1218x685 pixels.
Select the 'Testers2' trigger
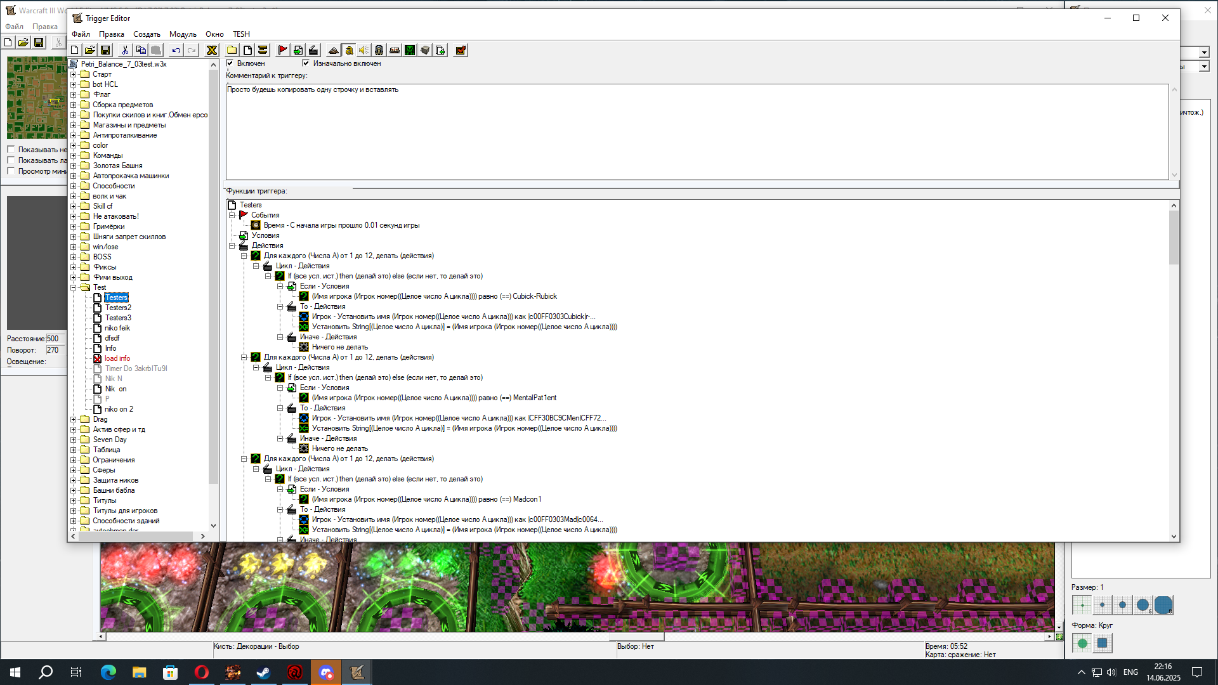tap(118, 308)
